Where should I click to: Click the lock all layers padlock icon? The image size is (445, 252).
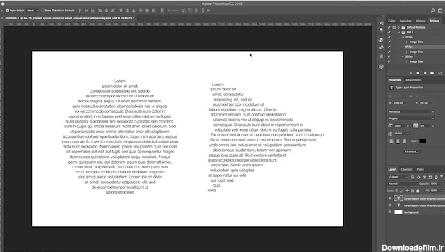[x=418, y=191]
